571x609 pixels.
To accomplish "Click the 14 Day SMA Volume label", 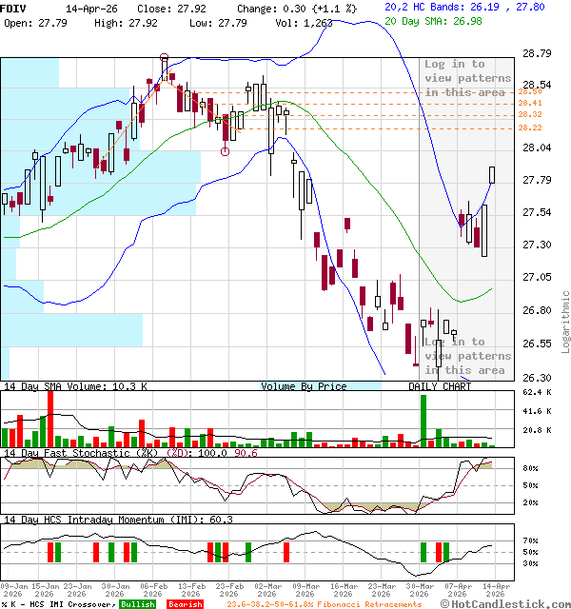I will click(x=76, y=386).
